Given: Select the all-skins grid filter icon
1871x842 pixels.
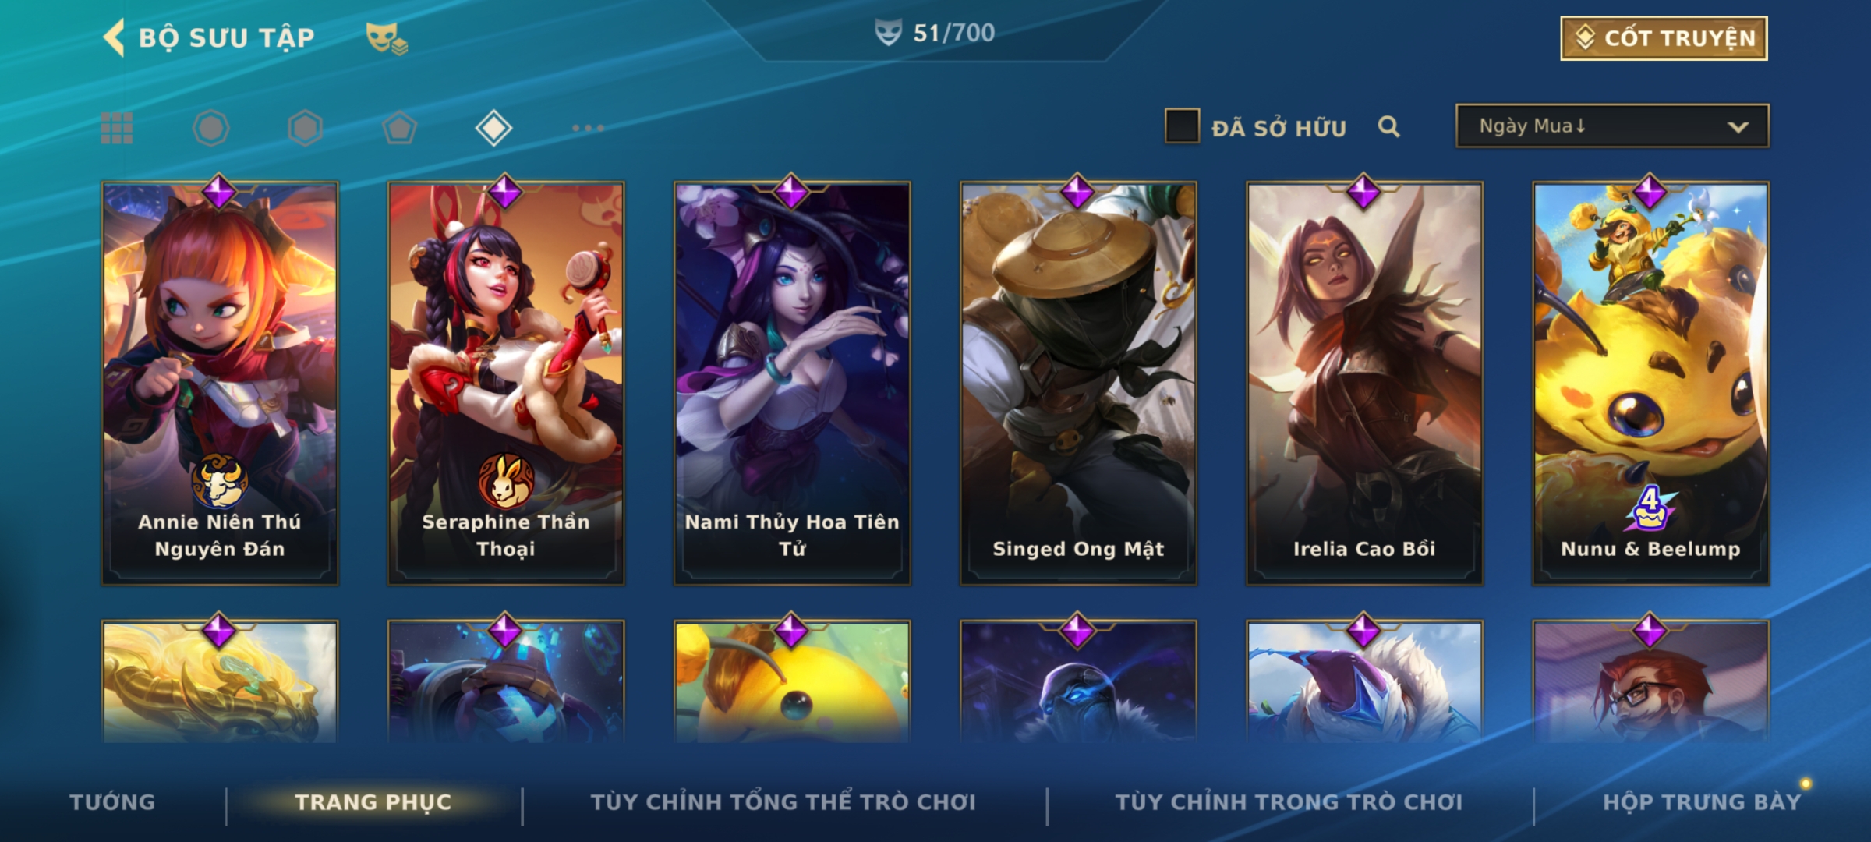Looking at the screenshot, I should coord(117,128).
